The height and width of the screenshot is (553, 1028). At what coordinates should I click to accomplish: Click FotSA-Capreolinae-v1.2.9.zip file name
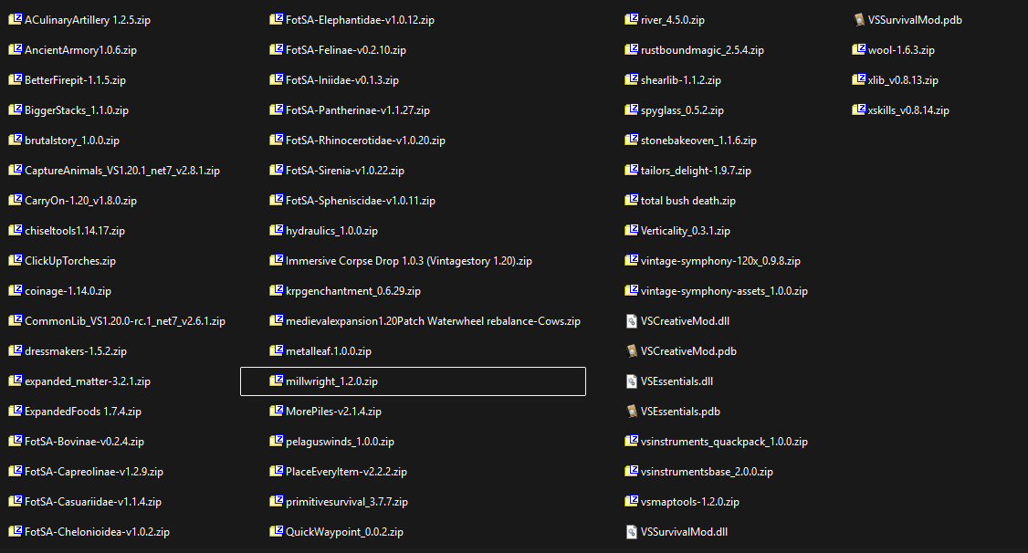[x=94, y=472]
